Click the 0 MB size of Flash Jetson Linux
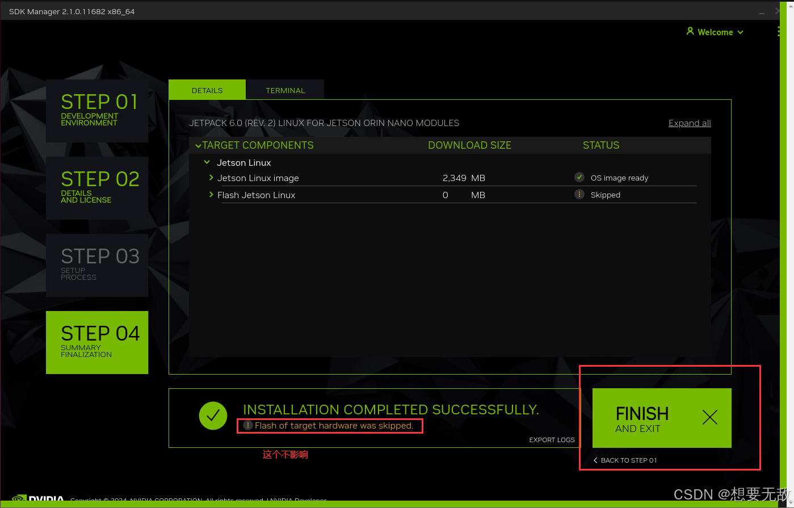Viewport: 794px width, 508px height. click(464, 195)
